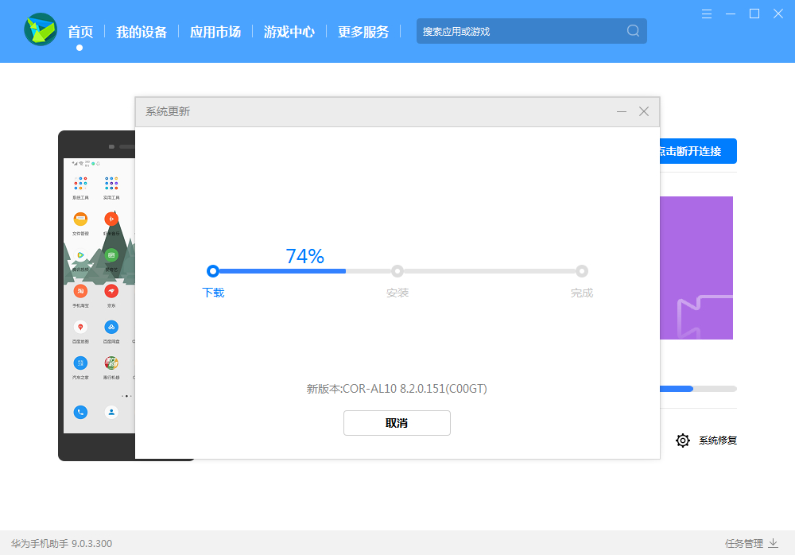Switch to 我的设备 tab
The width and height of the screenshot is (795, 555).
tap(142, 32)
